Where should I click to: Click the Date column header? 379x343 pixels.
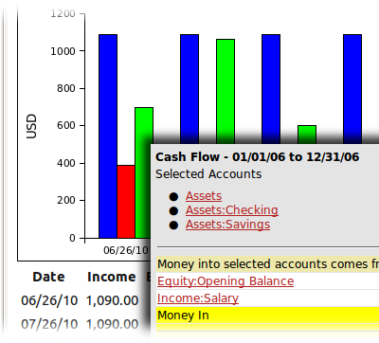tap(48, 277)
